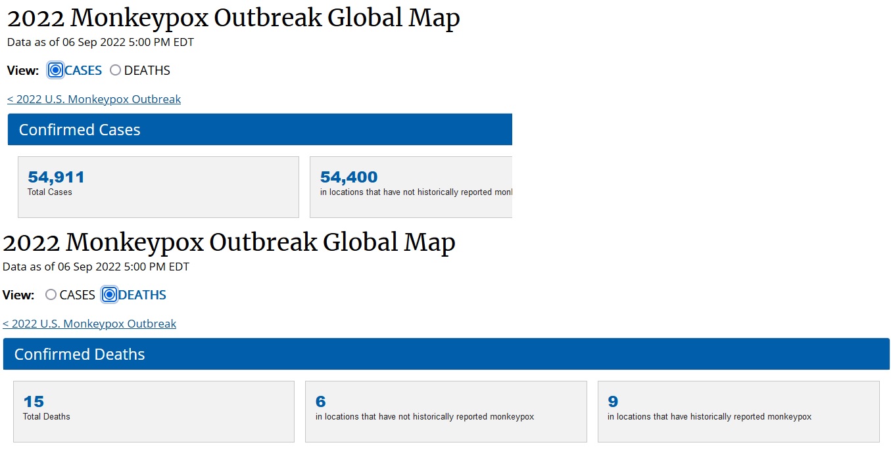Click the truncated caption under 54,400
The width and height of the screenshot is (891, 453).
(x=416, y=192)
